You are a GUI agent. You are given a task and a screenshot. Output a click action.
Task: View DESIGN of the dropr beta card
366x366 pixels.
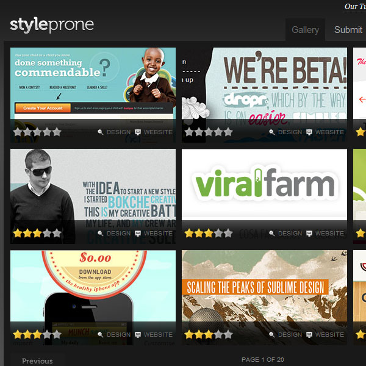click(290, 132)
